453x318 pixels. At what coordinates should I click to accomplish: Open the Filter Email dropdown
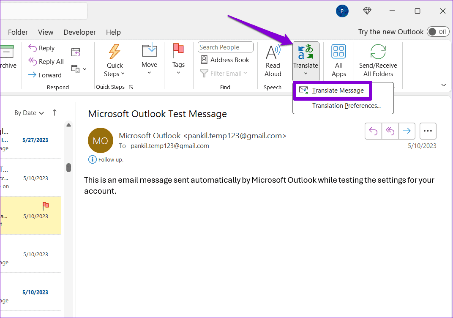[224, 74]
